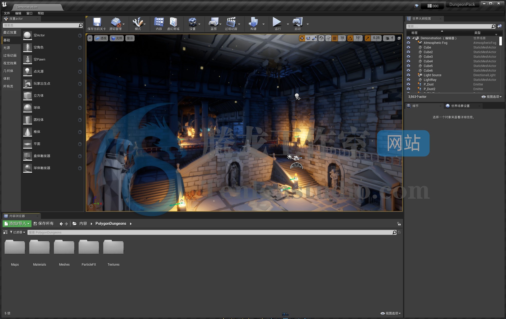This screenshot has height=319, width=506.
Task: Switch to the World Settings (世界场景设置) tab
Action: point(463,106)
